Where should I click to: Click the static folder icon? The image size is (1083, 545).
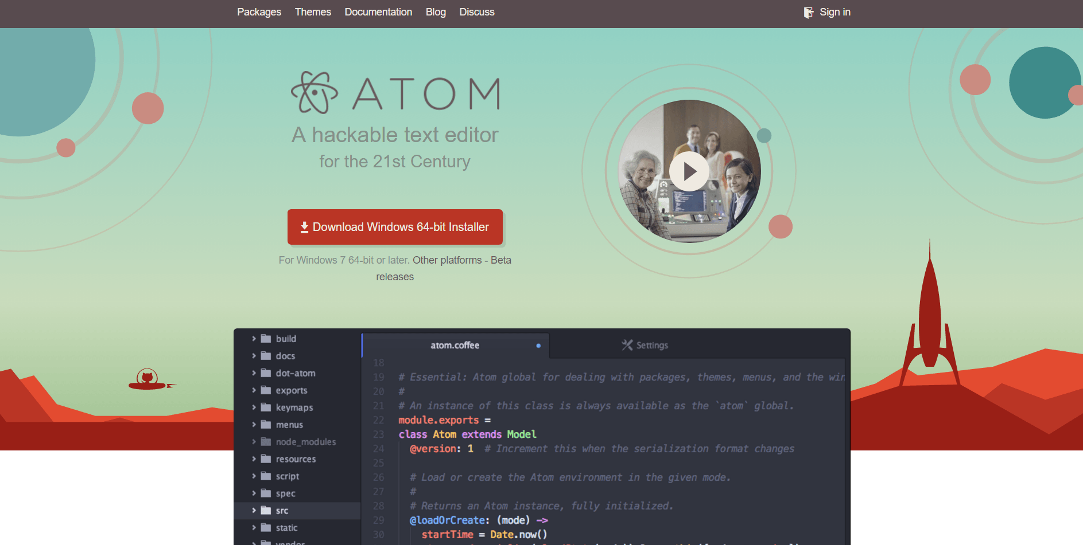coord(266,528)
